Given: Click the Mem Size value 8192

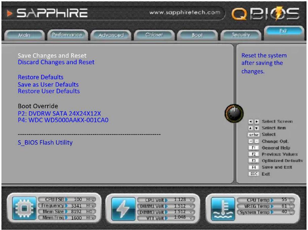Looking at the screenshot, I should [76, 212].
